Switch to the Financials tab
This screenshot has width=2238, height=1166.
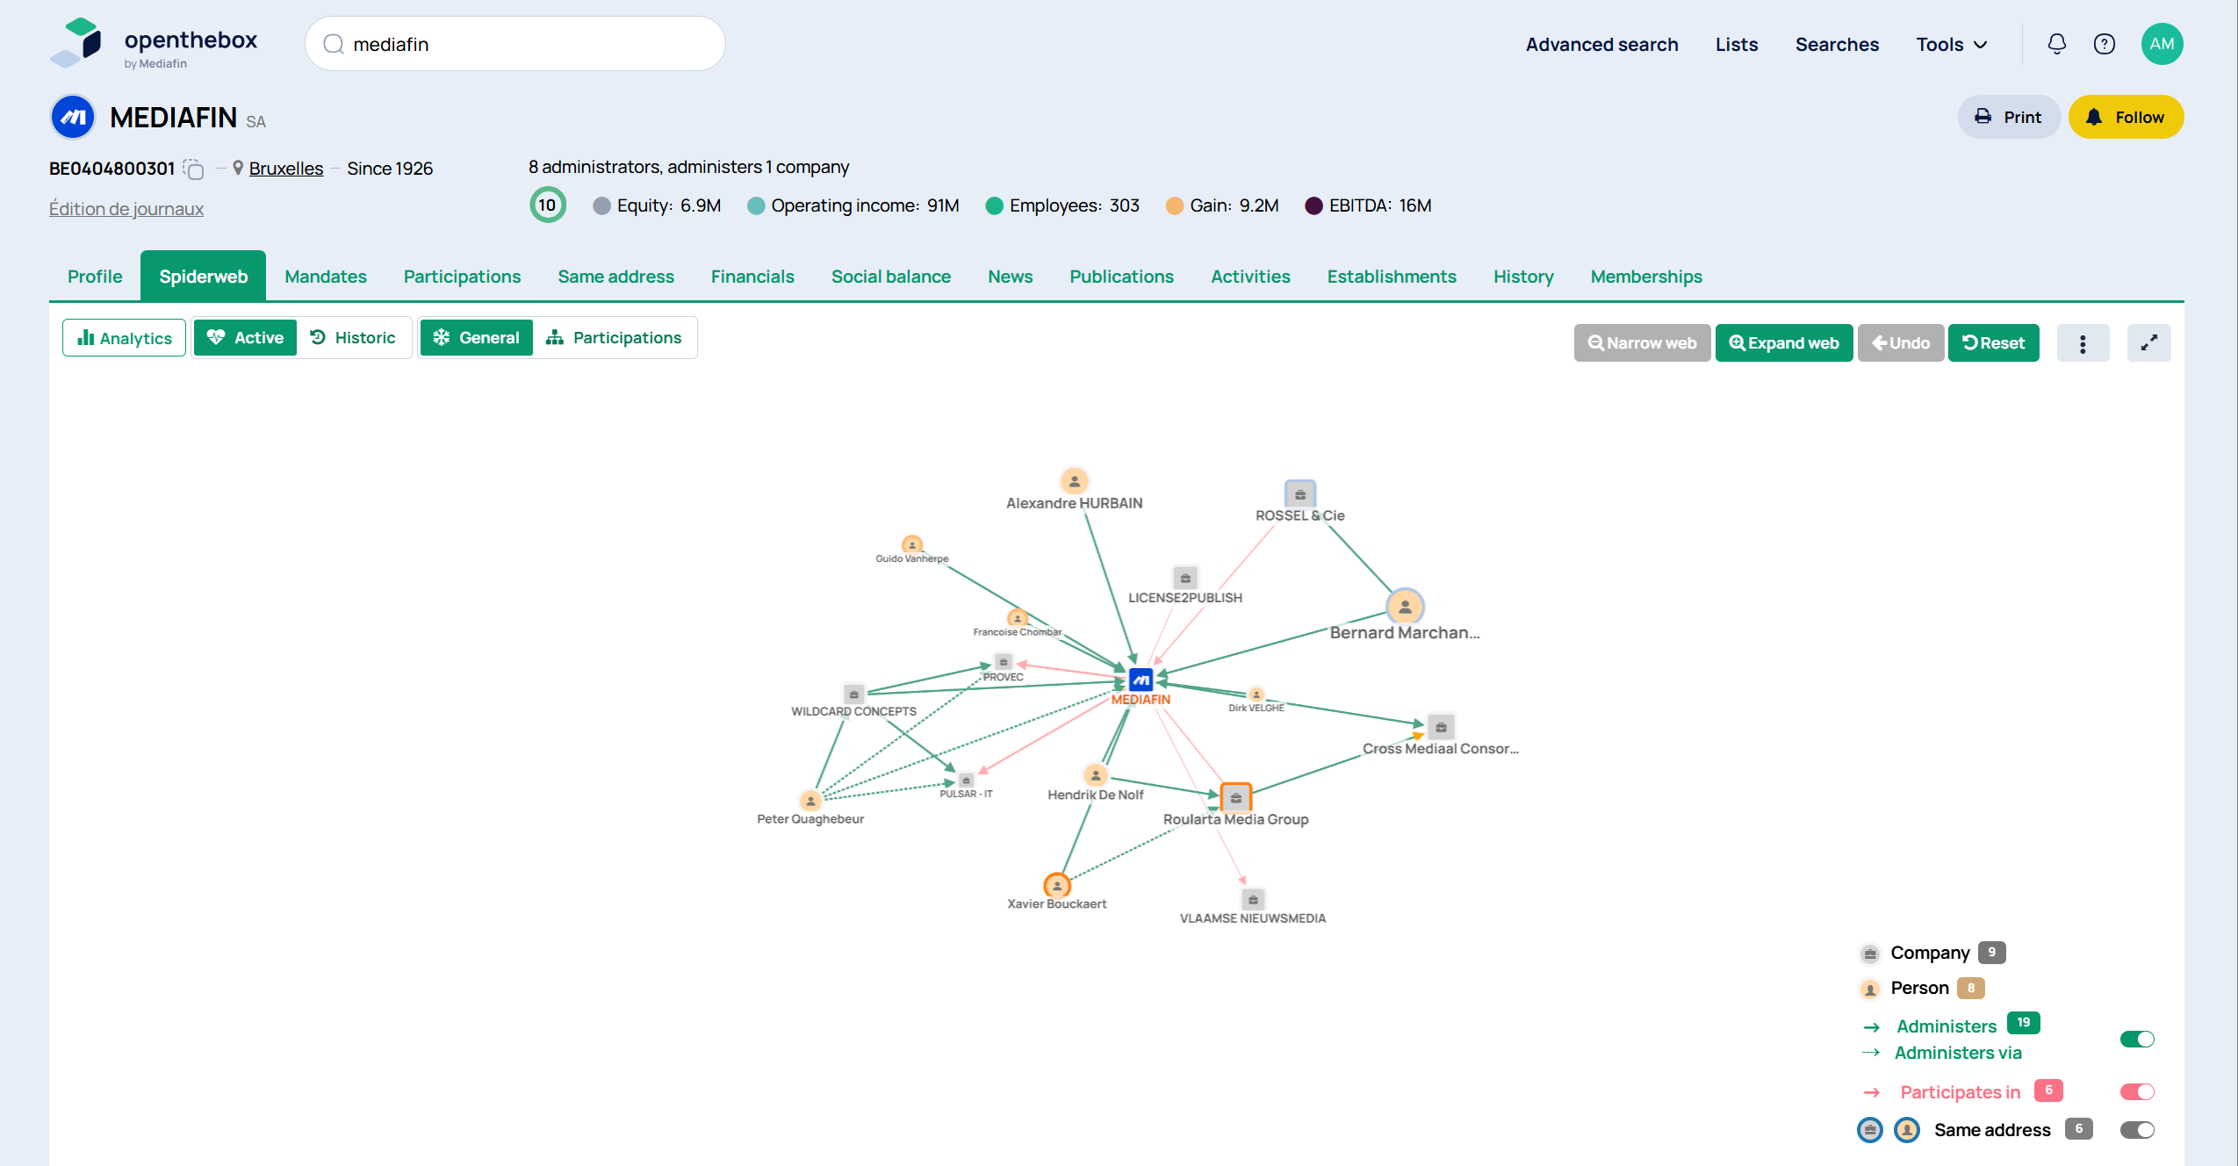pyautogui.click(x=752, y=277)
